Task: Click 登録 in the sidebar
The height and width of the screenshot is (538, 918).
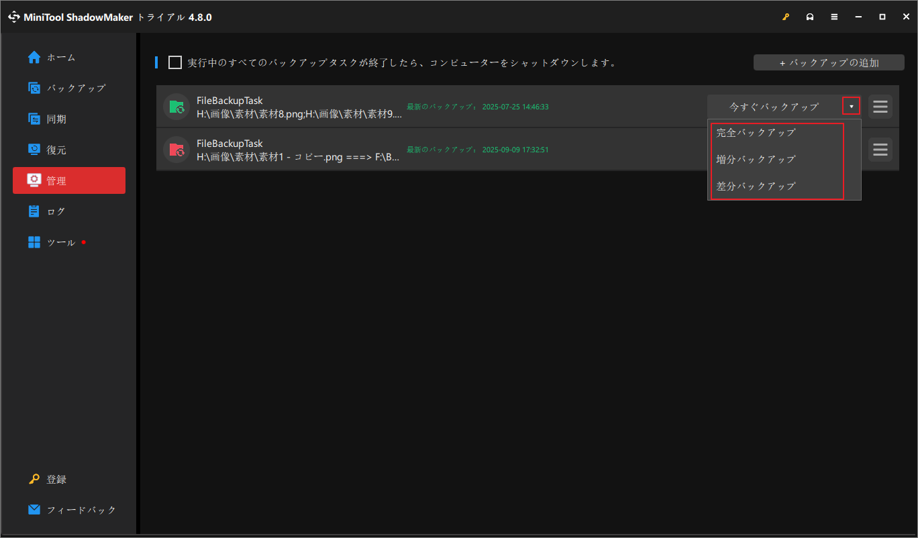Action: (x=69, y=479)
